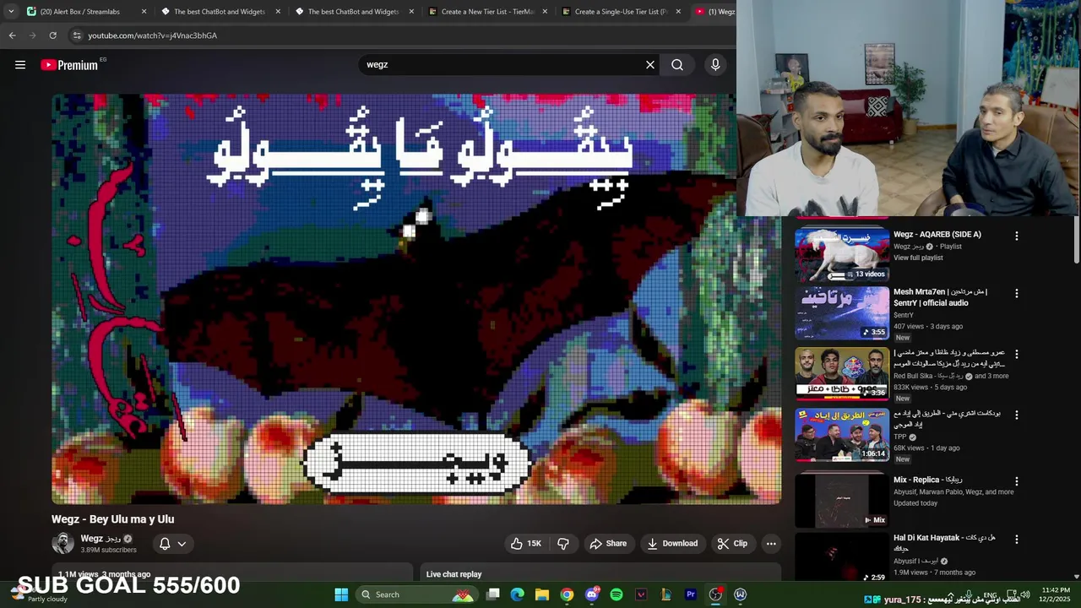Screen dimensions: 1081x608
Task: Open options menu for Hal Di Kat Hayatak
Action: tap(1017, 540)
